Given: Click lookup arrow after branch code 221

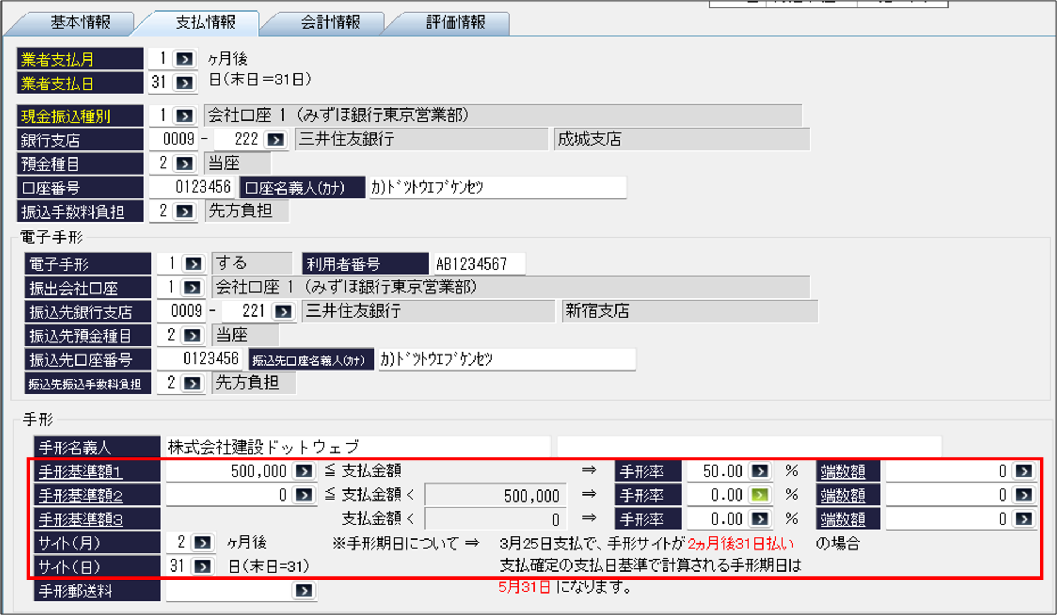Looking at the screenshot, I should (284, 312).
